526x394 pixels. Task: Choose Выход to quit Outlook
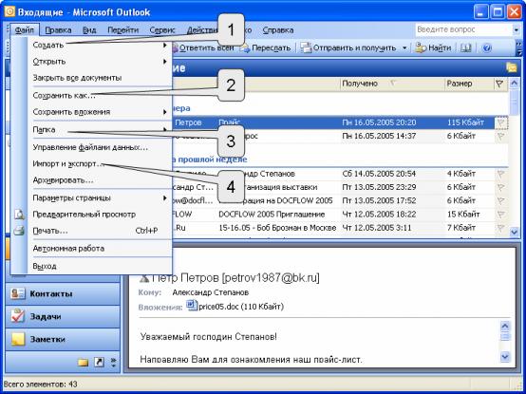click(100, 266)
